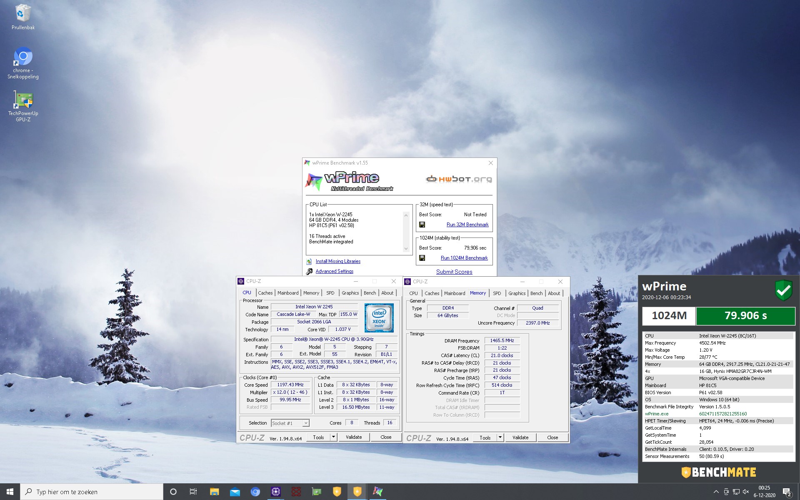Click the wrench icon beside Advanced Settings
Viewport: 800px width, 500px height.
pyautogui.click(x=309, y=272)
